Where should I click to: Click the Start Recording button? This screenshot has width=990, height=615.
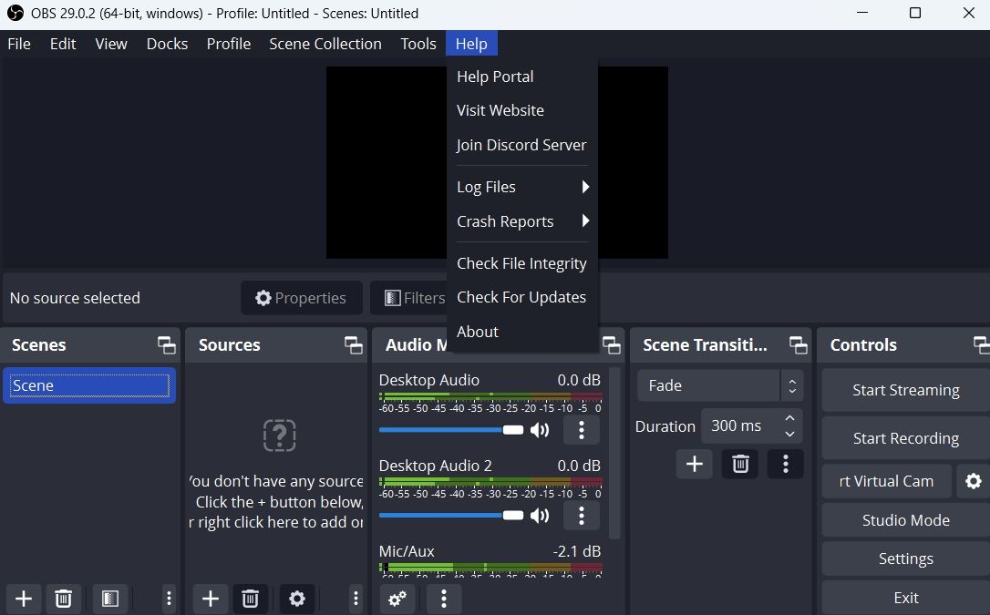click(905, 437)
